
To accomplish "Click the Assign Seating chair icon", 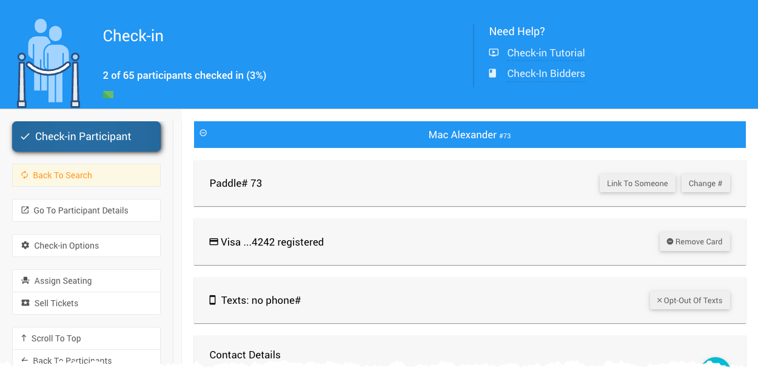I will click(25, 281).
